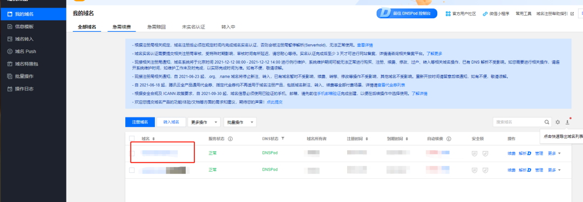
Task: Click 续费 link in the second row
Action: point(512,170)
